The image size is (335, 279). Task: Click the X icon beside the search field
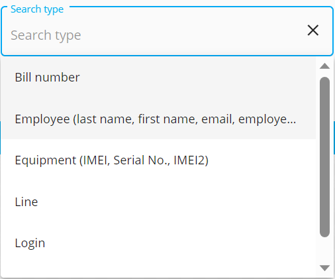(x=312, y=30)
